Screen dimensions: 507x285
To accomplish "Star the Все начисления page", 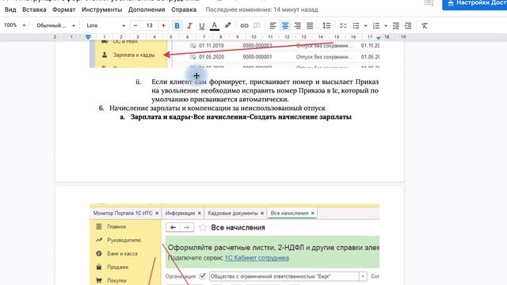I will [203, 227].
